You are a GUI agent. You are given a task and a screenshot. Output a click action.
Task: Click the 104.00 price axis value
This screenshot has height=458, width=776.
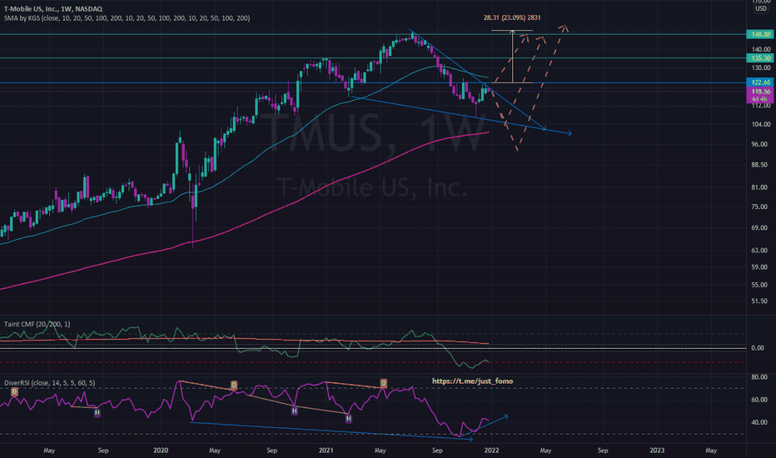[761, 124]
